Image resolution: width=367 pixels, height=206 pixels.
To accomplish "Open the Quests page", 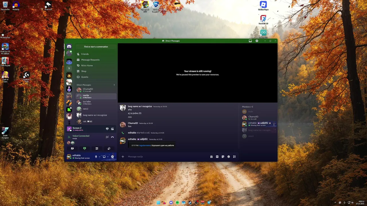I will click(96, 77).
